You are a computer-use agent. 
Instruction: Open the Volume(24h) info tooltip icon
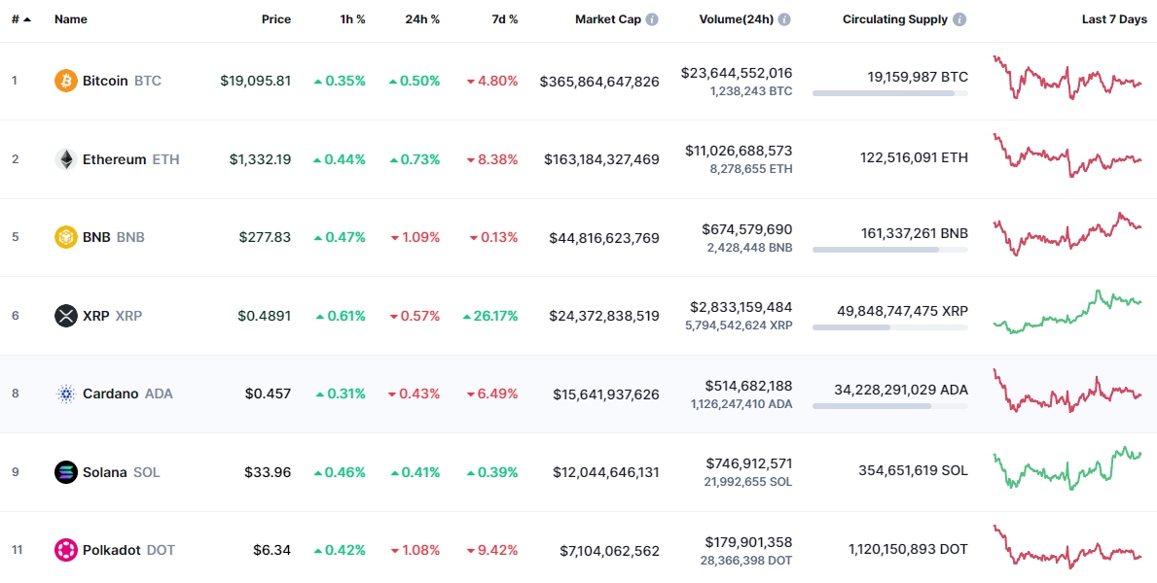(784, 19)
